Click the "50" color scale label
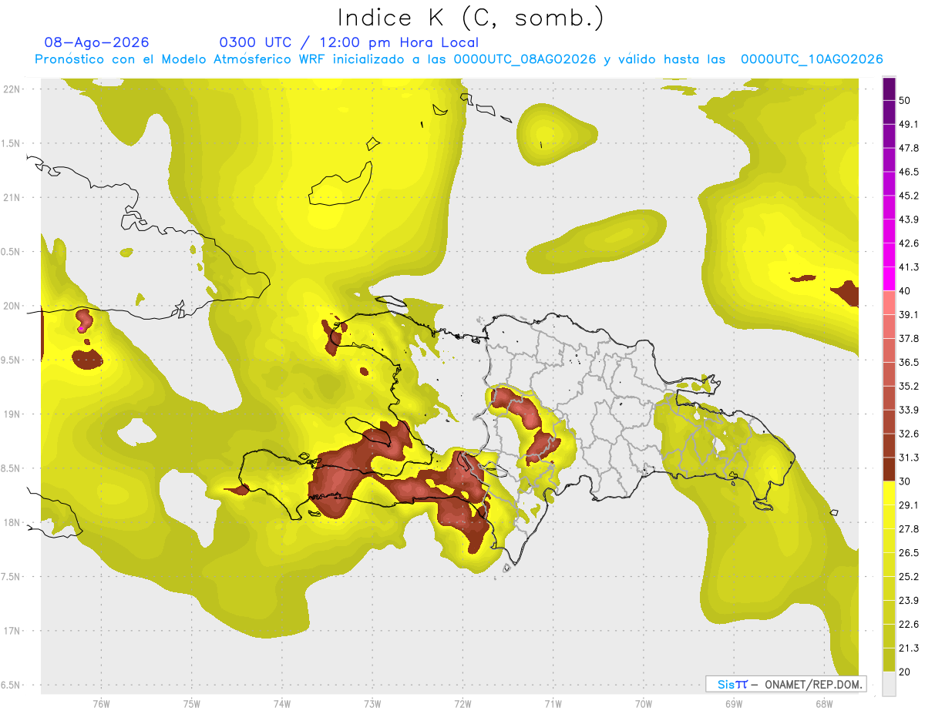 pyautogui.click(x=905, y=101)
